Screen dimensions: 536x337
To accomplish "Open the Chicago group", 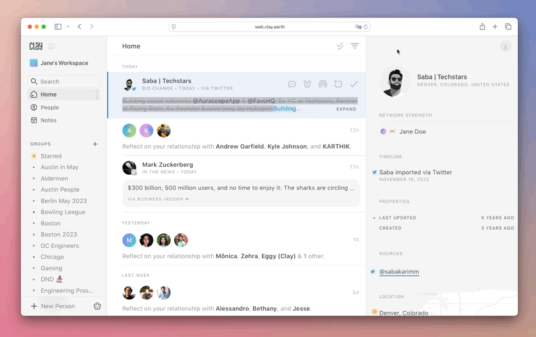I will click(52, 257).
